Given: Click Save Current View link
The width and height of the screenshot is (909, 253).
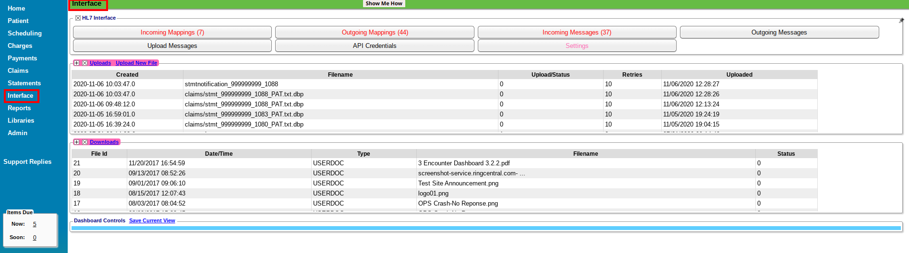Looking at the screenshot, I should tap(152, 221).
